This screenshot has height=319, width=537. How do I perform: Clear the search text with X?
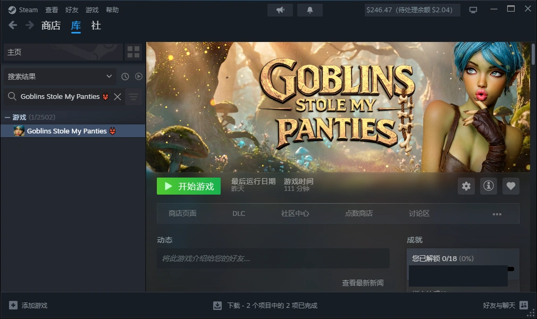118,97
